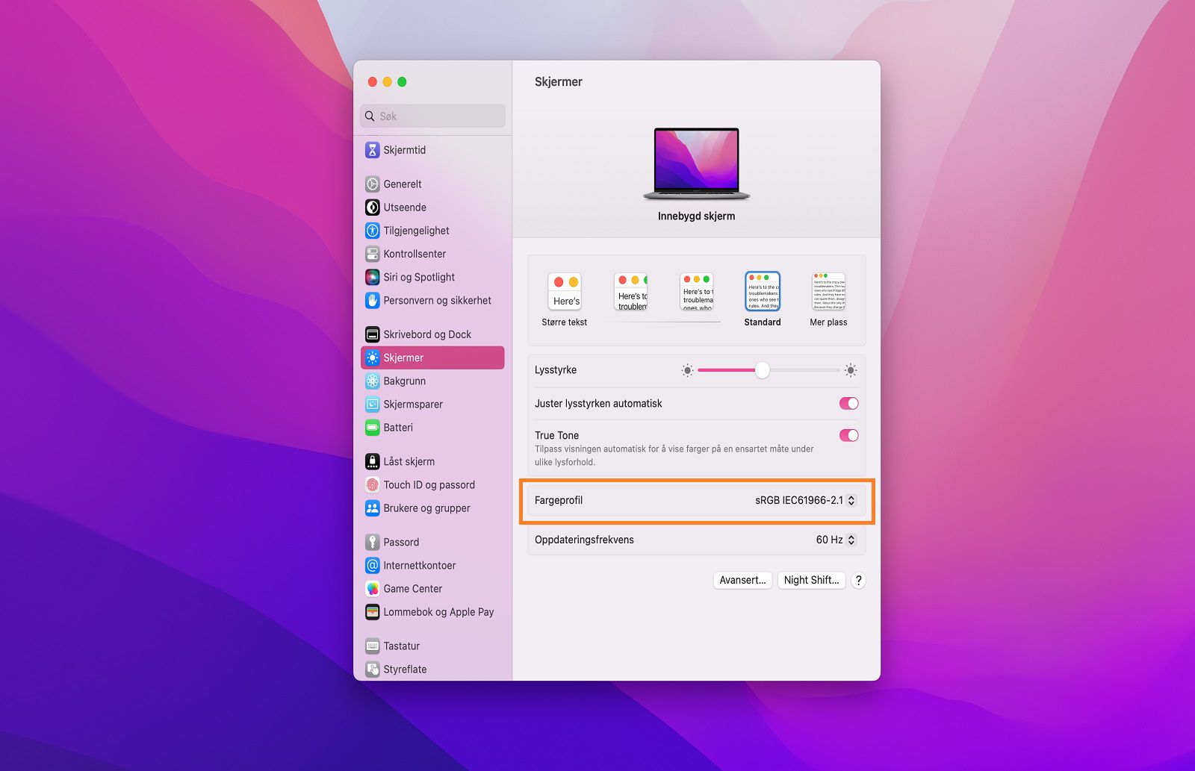
Task: Select second resolution thumbnail after Større tekst
Action: coord(631,291)
